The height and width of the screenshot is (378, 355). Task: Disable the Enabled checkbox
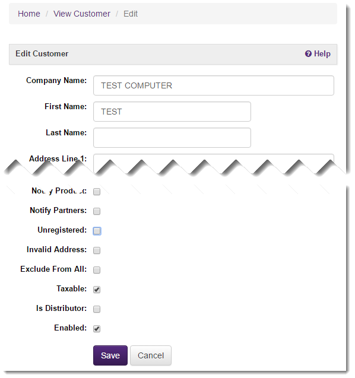coord(97,329)
